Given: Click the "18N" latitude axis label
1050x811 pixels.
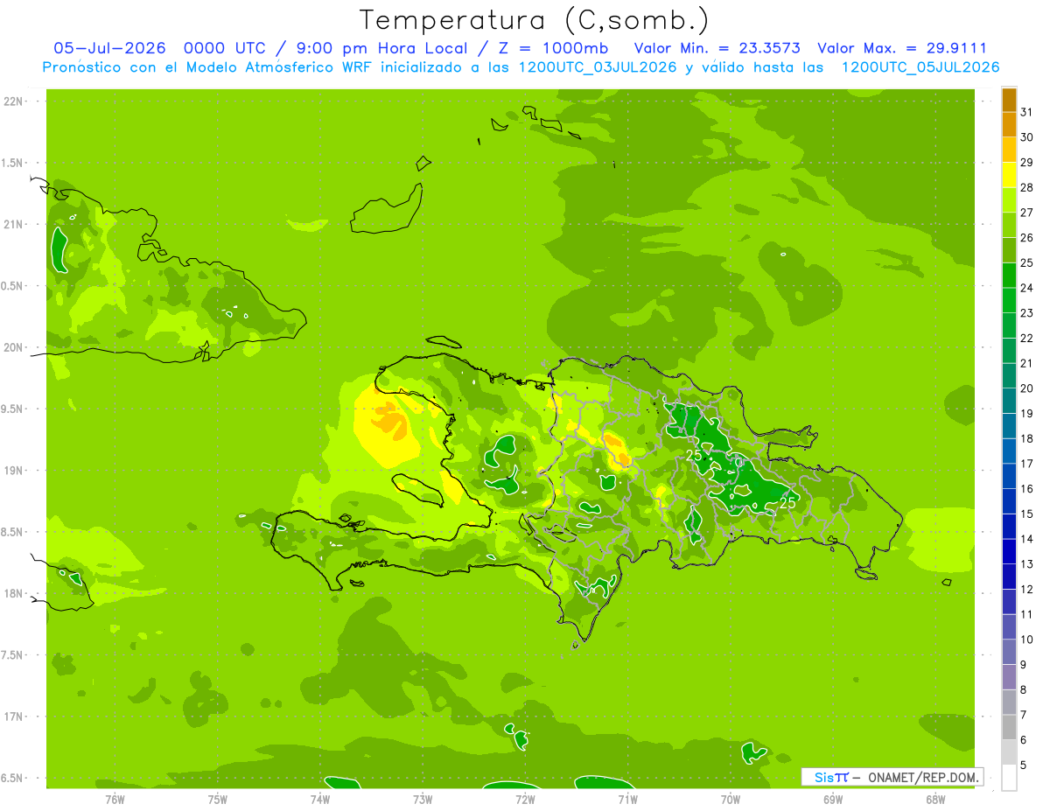Looking at the screenshot, I should point(13,594).
